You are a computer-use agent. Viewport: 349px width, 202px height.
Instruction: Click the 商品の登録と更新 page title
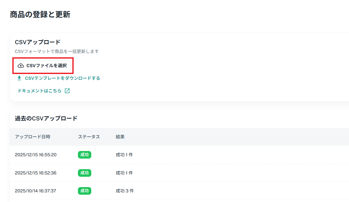coord(40,15)
